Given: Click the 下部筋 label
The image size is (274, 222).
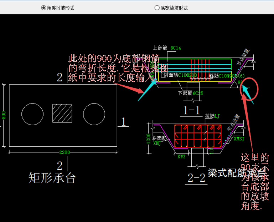Looking at the screenshot, I should point(185,93).
